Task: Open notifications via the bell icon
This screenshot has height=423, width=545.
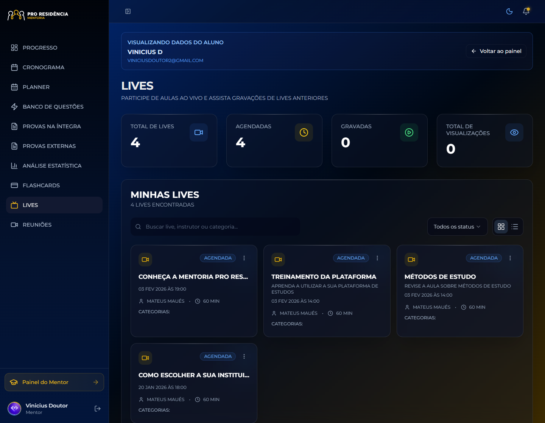Action: click(526, 11)
